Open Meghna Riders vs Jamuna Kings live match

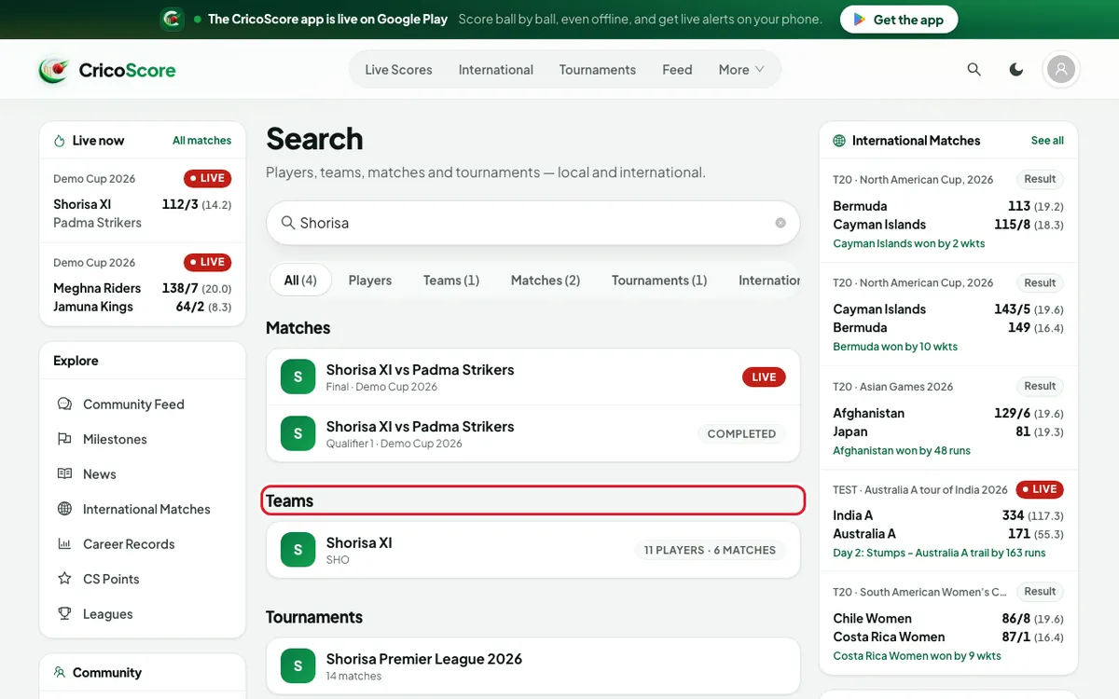click(143, 285)
